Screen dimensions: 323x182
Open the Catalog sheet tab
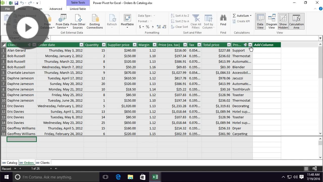[x=10, y=163]
